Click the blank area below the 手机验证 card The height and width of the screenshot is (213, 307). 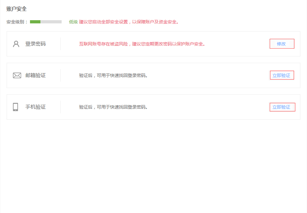point(153,163)
